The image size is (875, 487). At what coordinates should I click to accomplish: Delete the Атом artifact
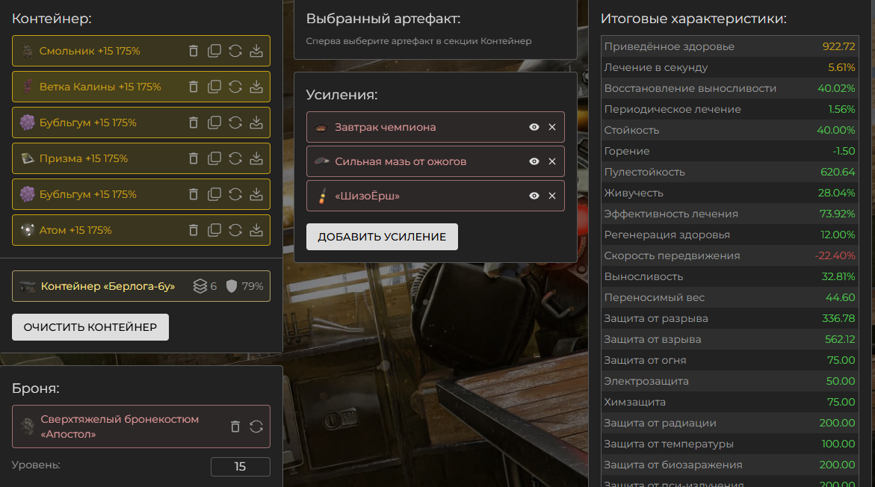(194, 230)
